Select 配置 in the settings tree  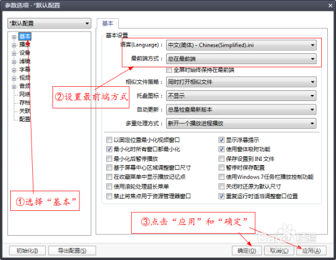pyautogui.click(x=25, y=119)
